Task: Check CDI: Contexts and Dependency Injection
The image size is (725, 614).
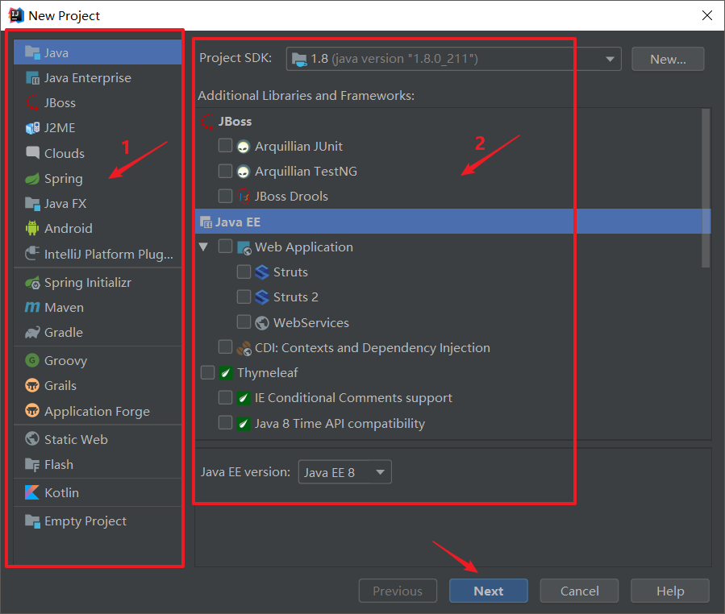Action: tap(225, 346)
